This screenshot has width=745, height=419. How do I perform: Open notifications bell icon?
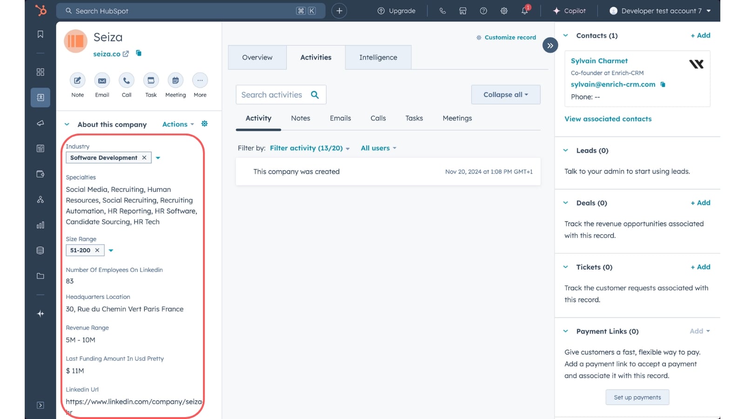pos(525,10)
